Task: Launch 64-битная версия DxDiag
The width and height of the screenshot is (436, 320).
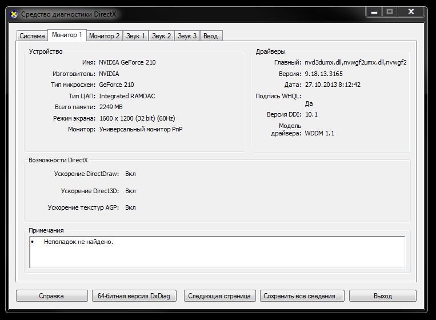Action: [x=134, y=296]
